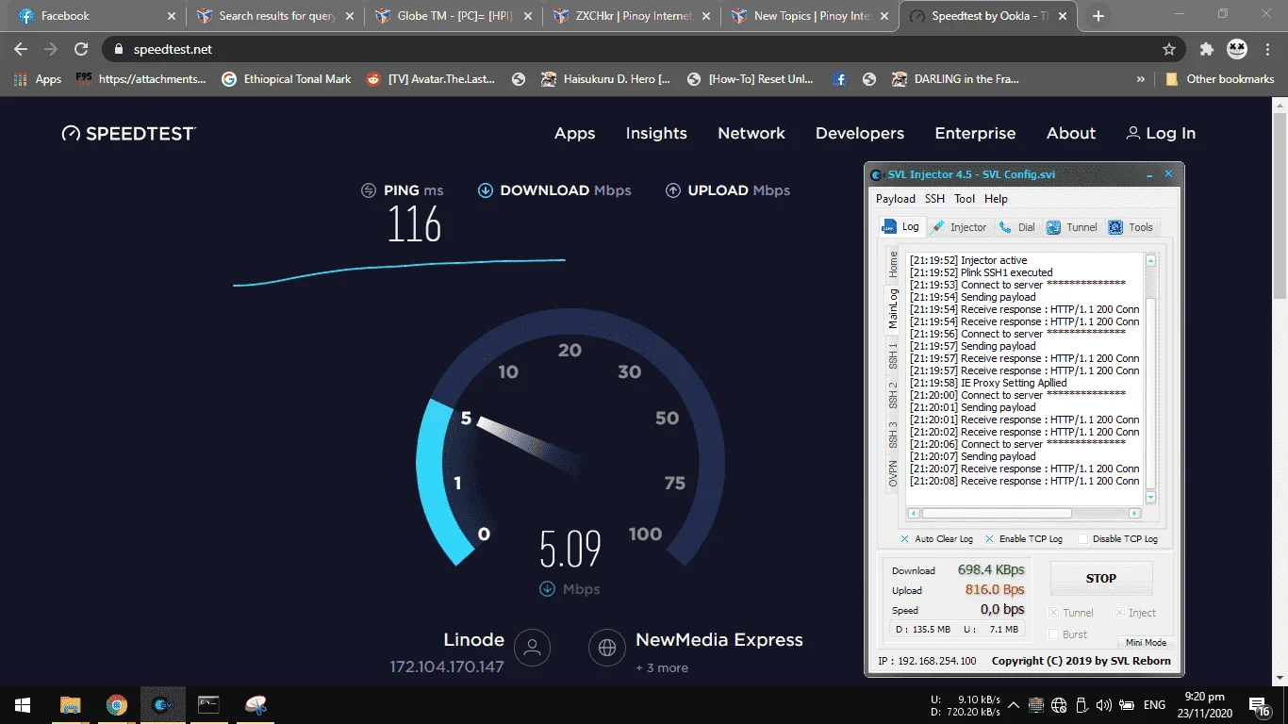Switch to the Tools tab
The image size is (1288, 724).
click(1131, 227)
